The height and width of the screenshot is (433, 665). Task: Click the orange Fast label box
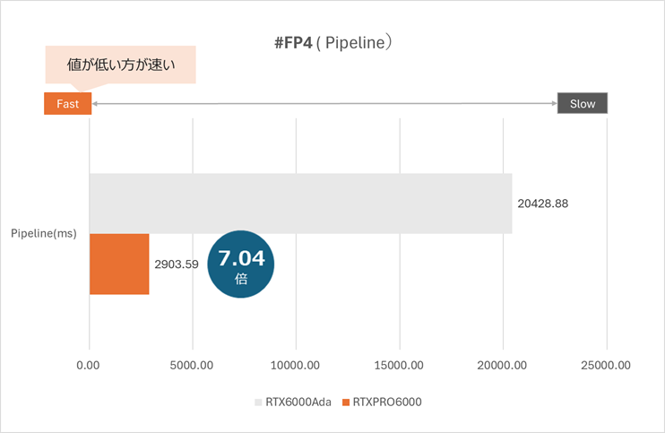[x=68, y=104]
